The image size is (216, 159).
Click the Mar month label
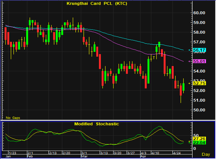[84, 156]
